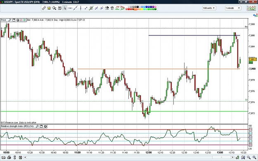Click the 11:00 time axis label
The width and height of the screenshot is (258, 161).
(x=77, y=152)
